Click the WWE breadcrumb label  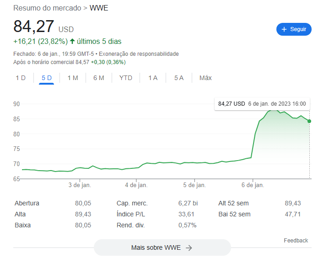coord(99,8)
